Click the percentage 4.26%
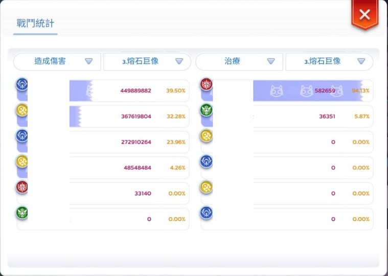The image size is (388, 276). pos(178,168)
